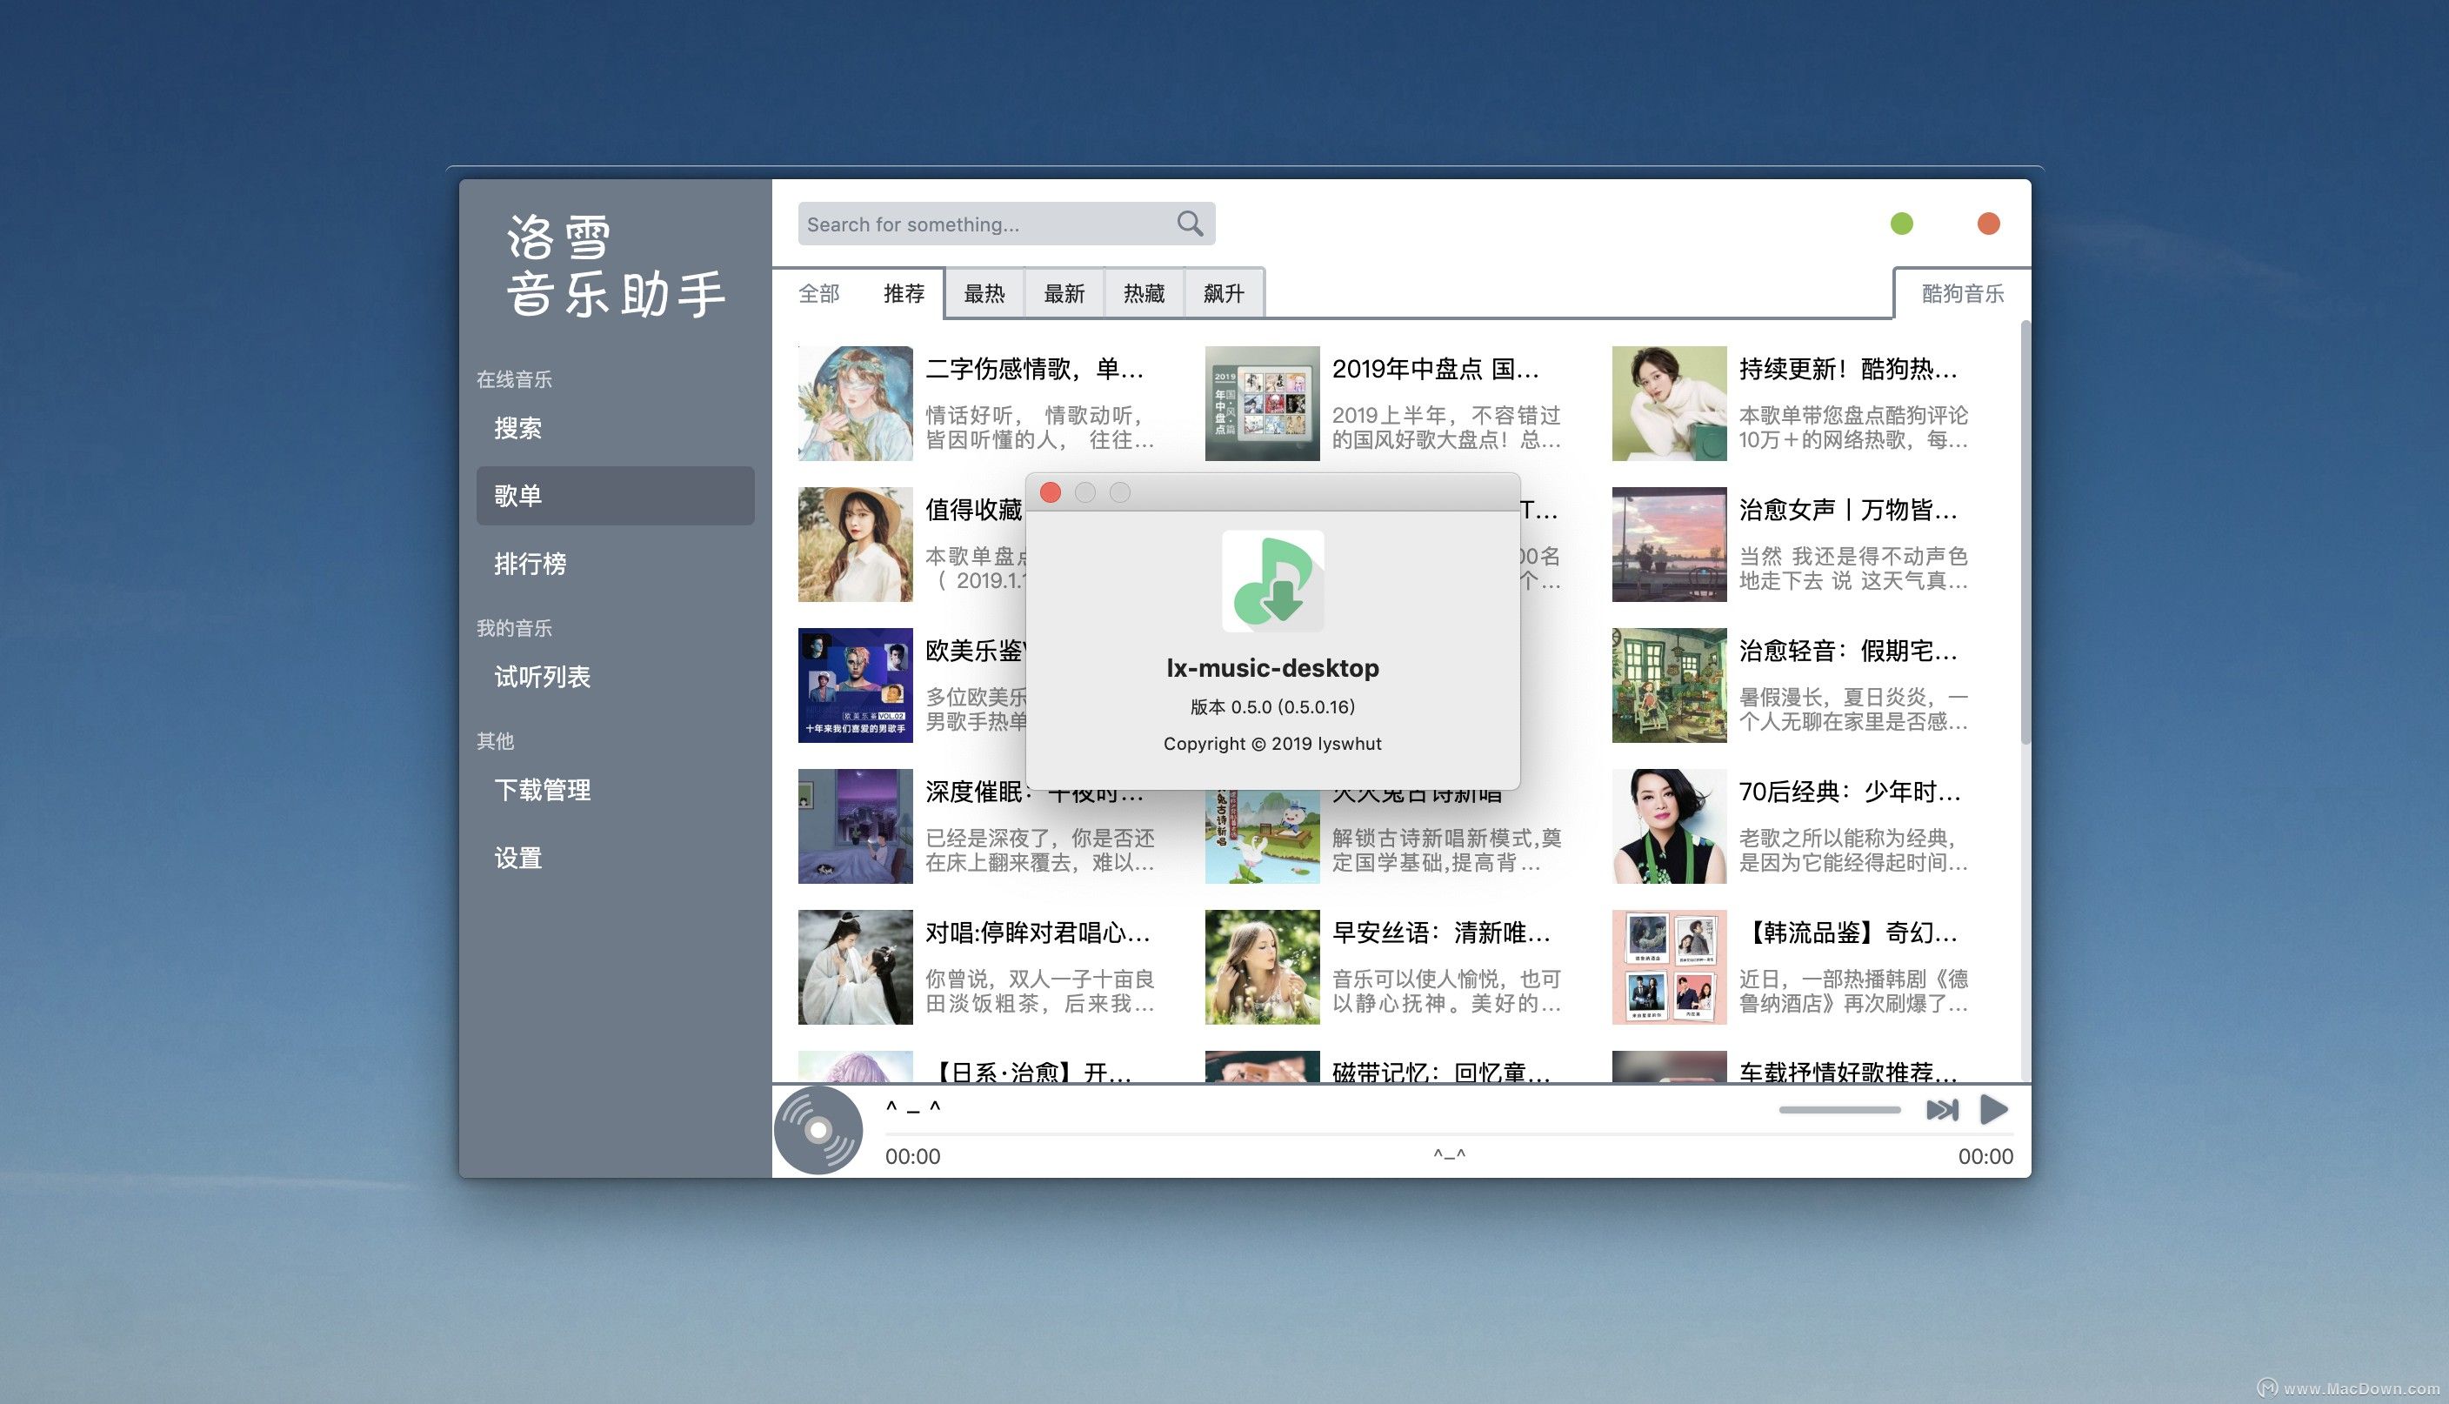Click the playlist list vertical scrollbar
Viewport: 2449px width, 1404px height.
(2025, 531)
